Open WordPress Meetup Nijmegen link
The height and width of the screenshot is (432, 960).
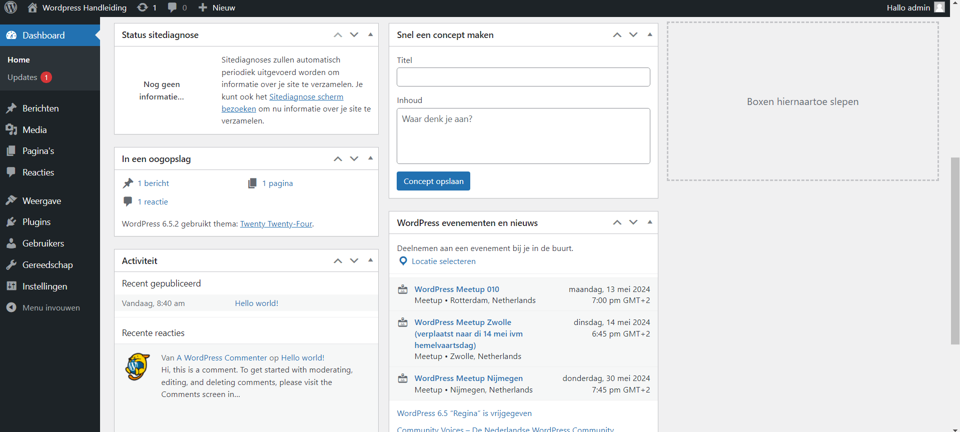click(469, 378)
